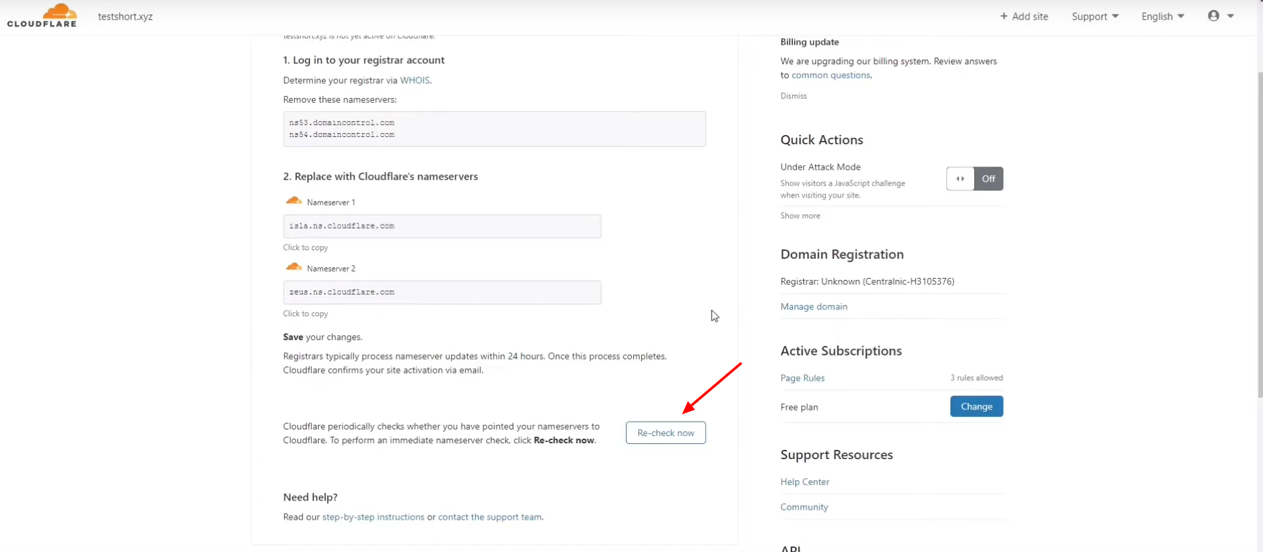Screen dimensions: 1263x552
Task: Open the common questions link
Action: click(830, 75)
